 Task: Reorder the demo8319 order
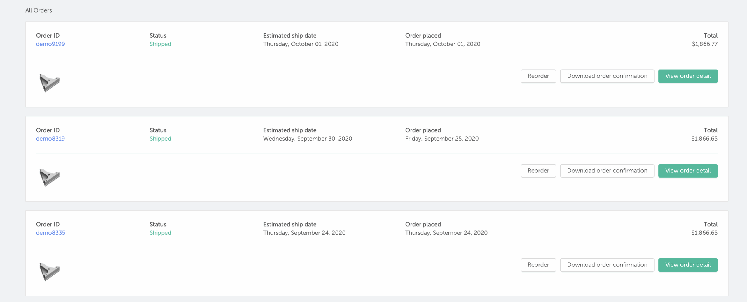click(x=538, y=171)
